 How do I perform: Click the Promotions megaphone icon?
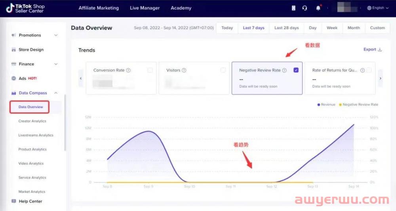click(13, 35)
